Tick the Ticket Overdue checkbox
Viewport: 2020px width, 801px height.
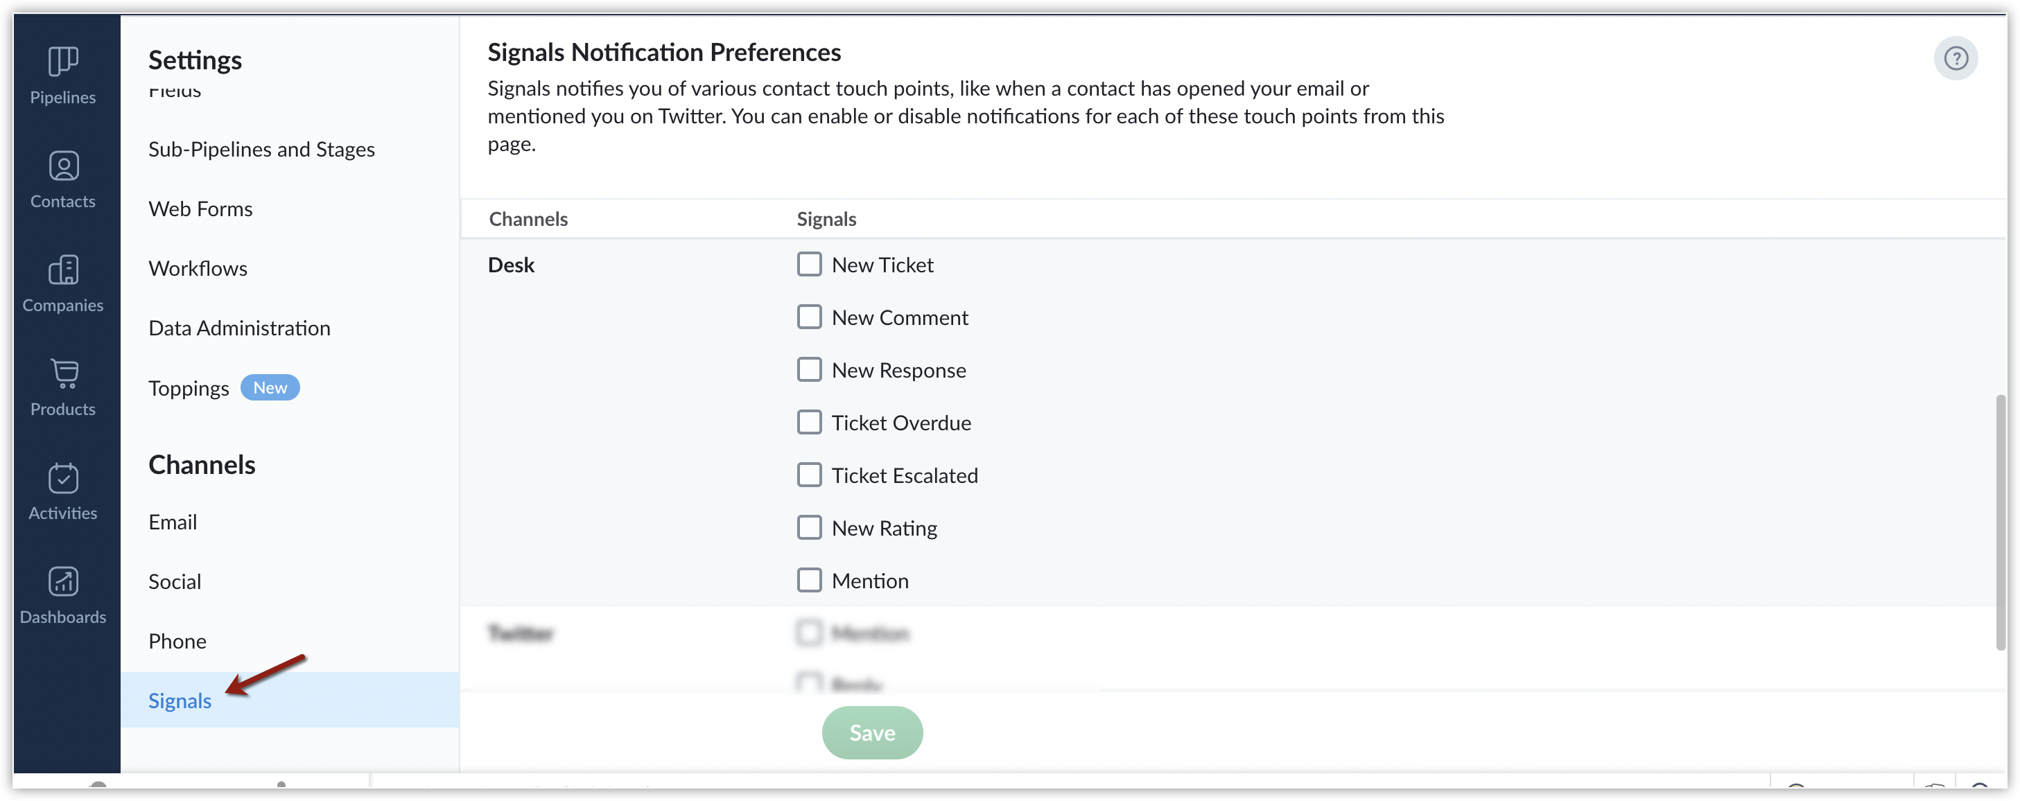(809, 423)
